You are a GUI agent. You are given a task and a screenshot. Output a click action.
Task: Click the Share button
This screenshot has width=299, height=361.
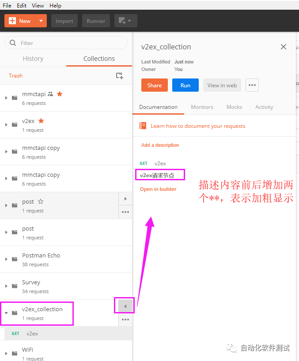tap(154, 85)
